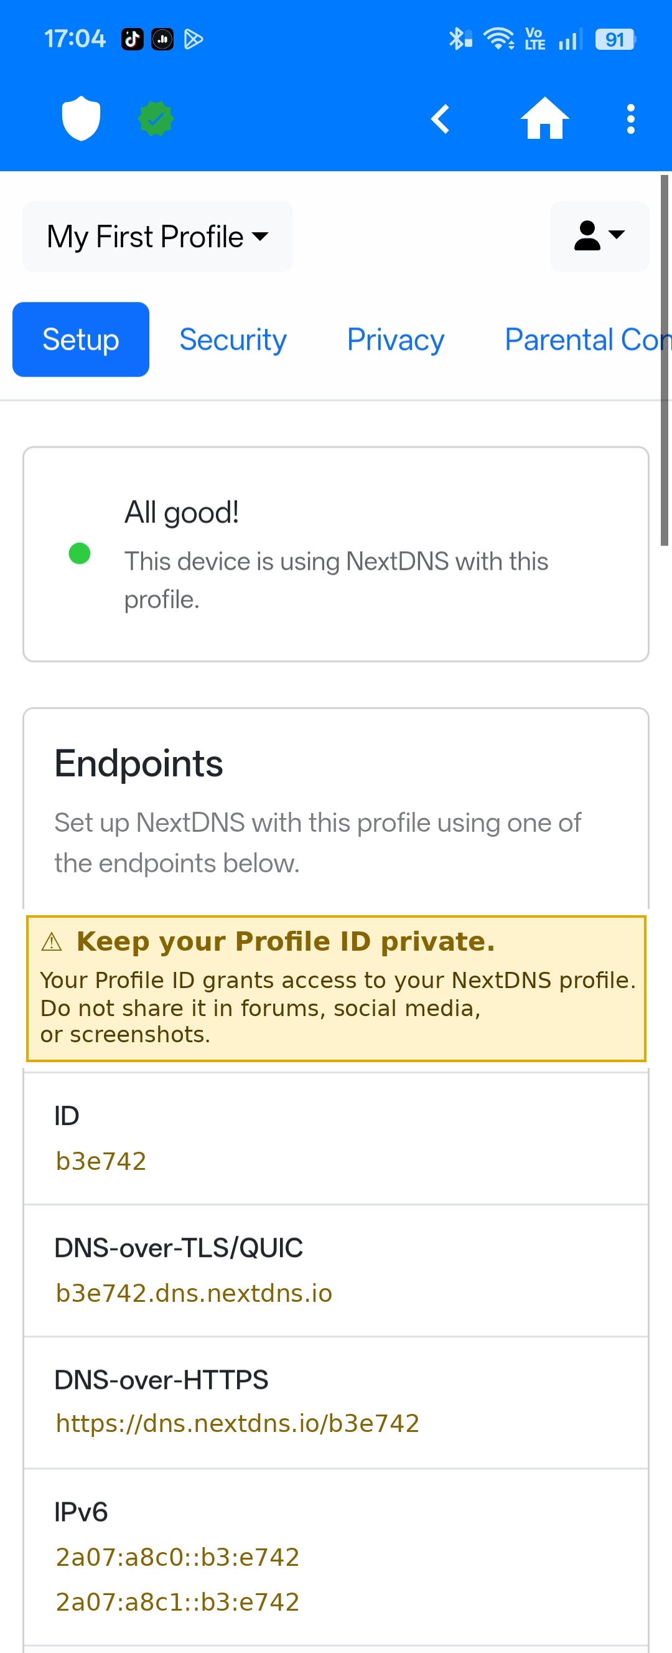672x1653 pixels.
Task: Tap the first IPv6 address 2a07:a8c0::b3:e742
Action: (x=177, y=1556)
